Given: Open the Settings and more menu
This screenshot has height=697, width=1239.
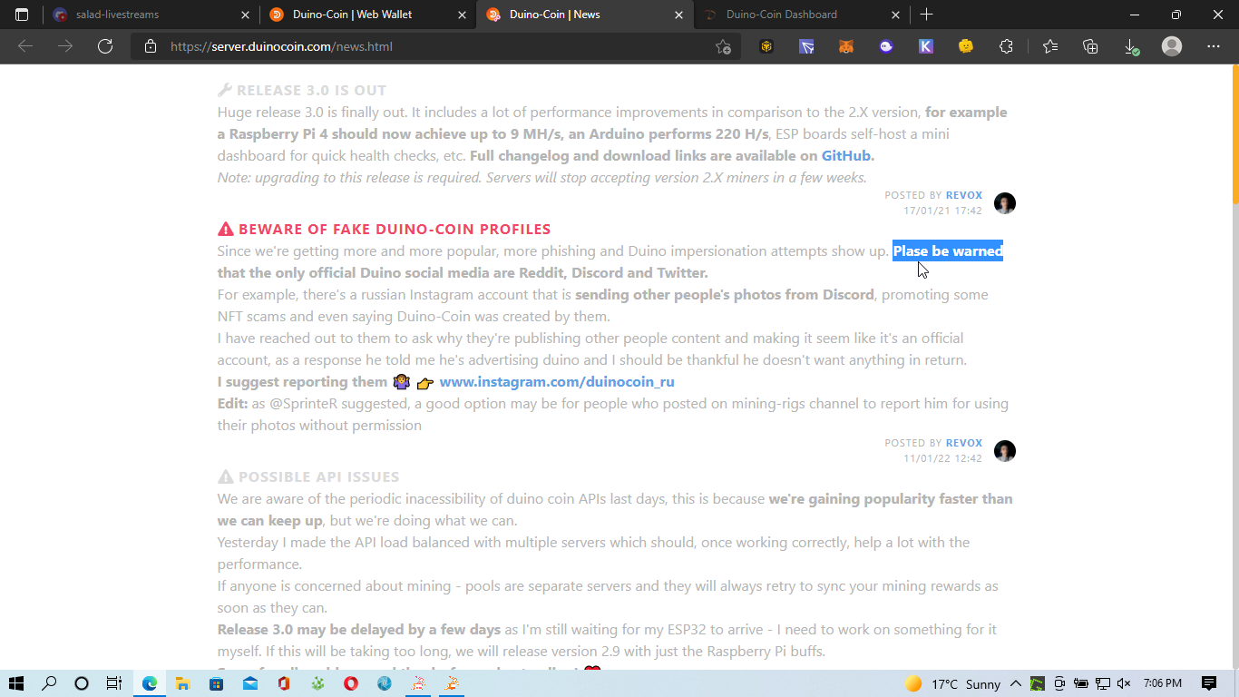Looking at the screenshot, I should point(1213,45).
